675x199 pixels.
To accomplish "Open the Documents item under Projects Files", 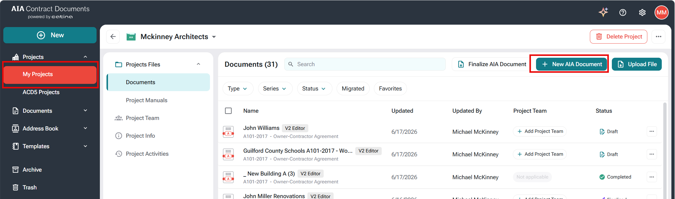I will point(158,82).
